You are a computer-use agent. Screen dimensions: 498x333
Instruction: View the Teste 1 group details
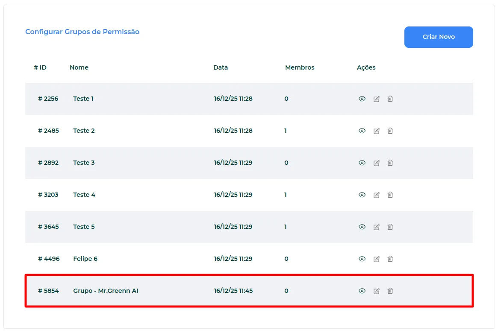coord(362,99)
